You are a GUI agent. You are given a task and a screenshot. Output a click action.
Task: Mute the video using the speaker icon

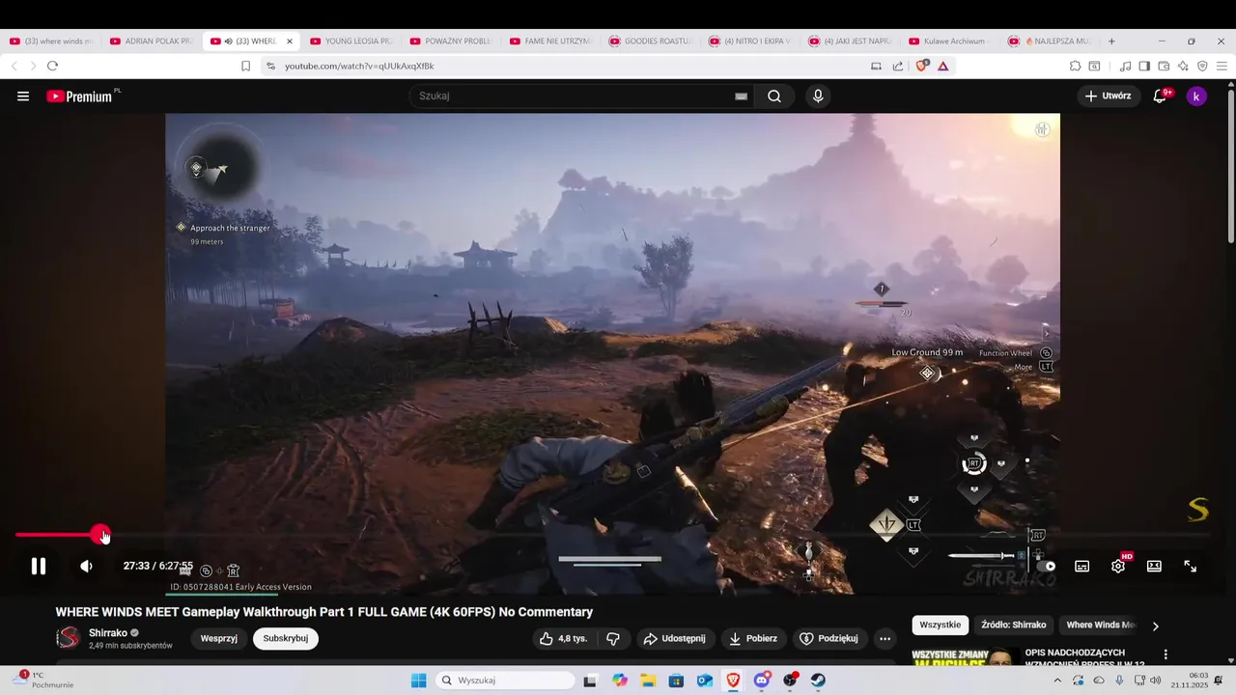click(x=86, y=567)
